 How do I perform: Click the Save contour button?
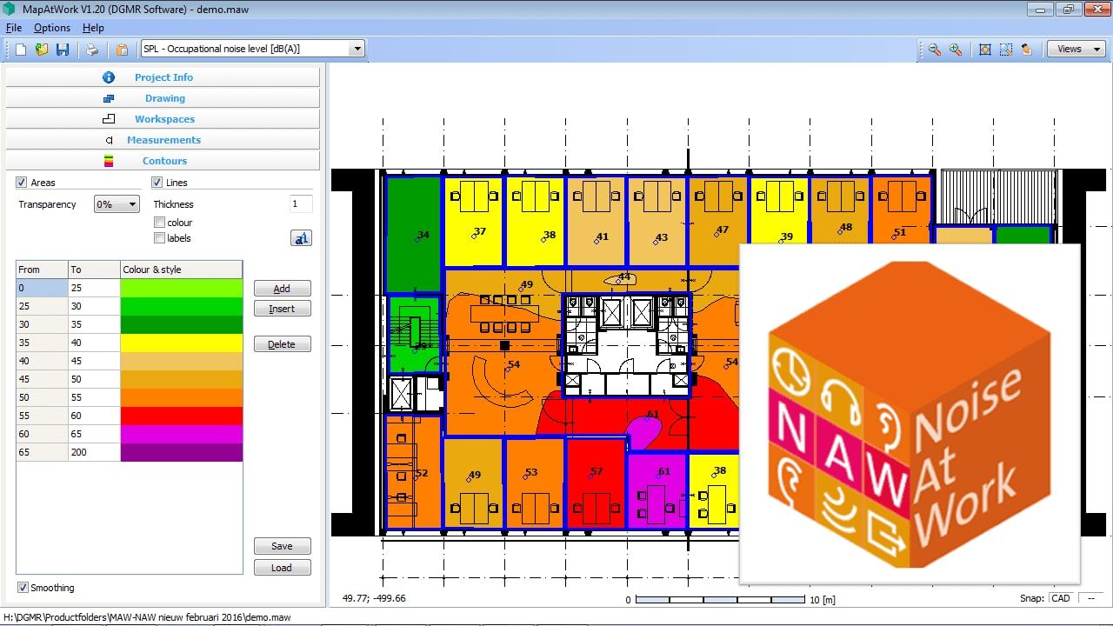(282, 546)
